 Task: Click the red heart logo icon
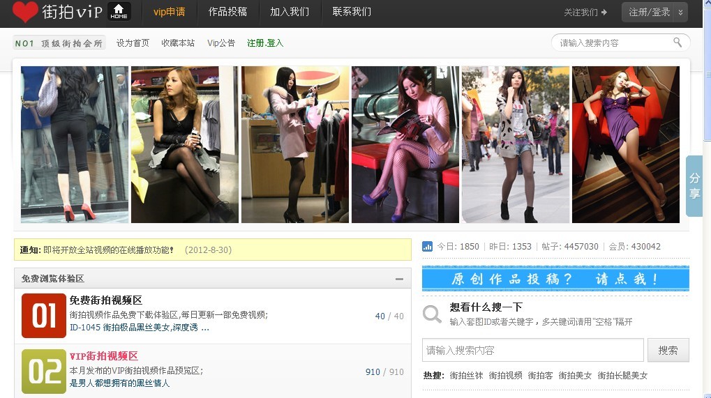click(x=25, y=11)
